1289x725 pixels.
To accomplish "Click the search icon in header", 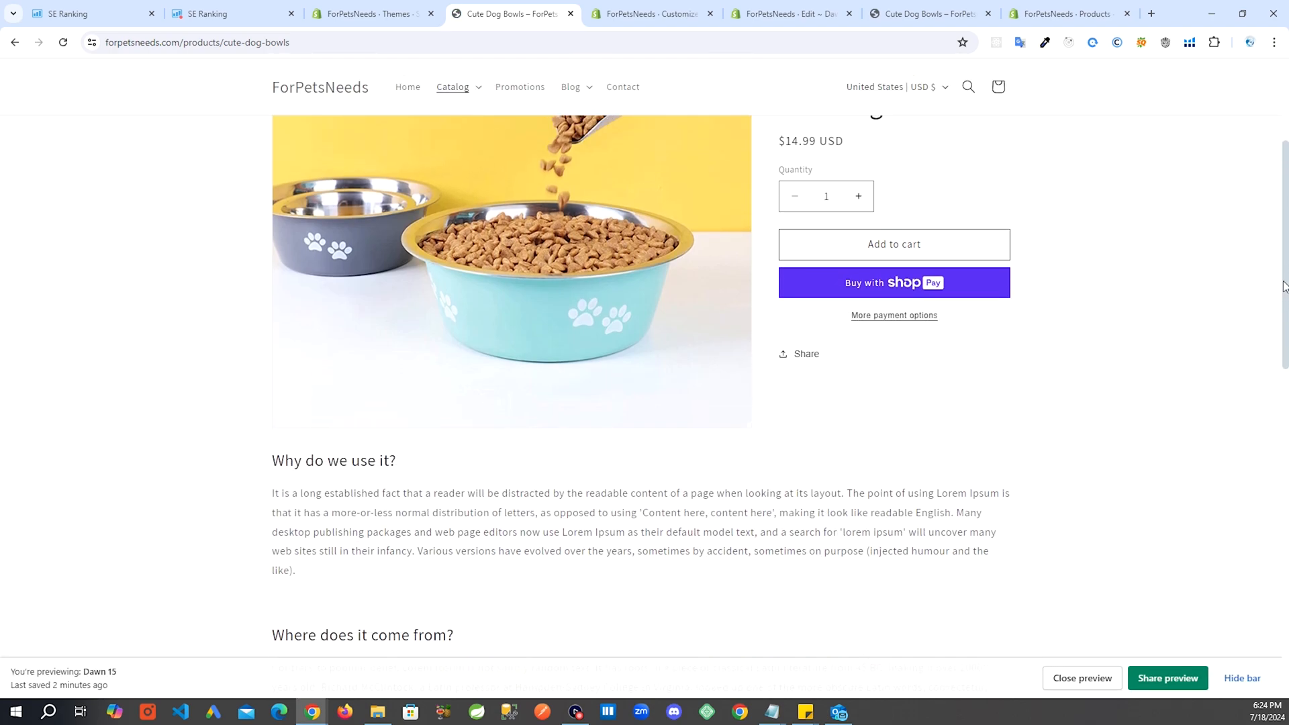I will (969, 87).
